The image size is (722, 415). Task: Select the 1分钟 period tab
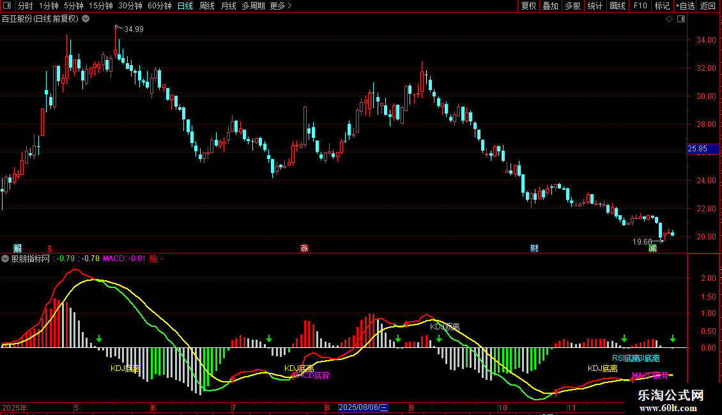pyautogui.click(x=49, y=6)
